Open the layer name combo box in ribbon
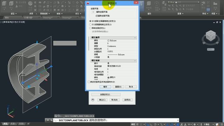The image size is (224, 126). pos(184,2)
